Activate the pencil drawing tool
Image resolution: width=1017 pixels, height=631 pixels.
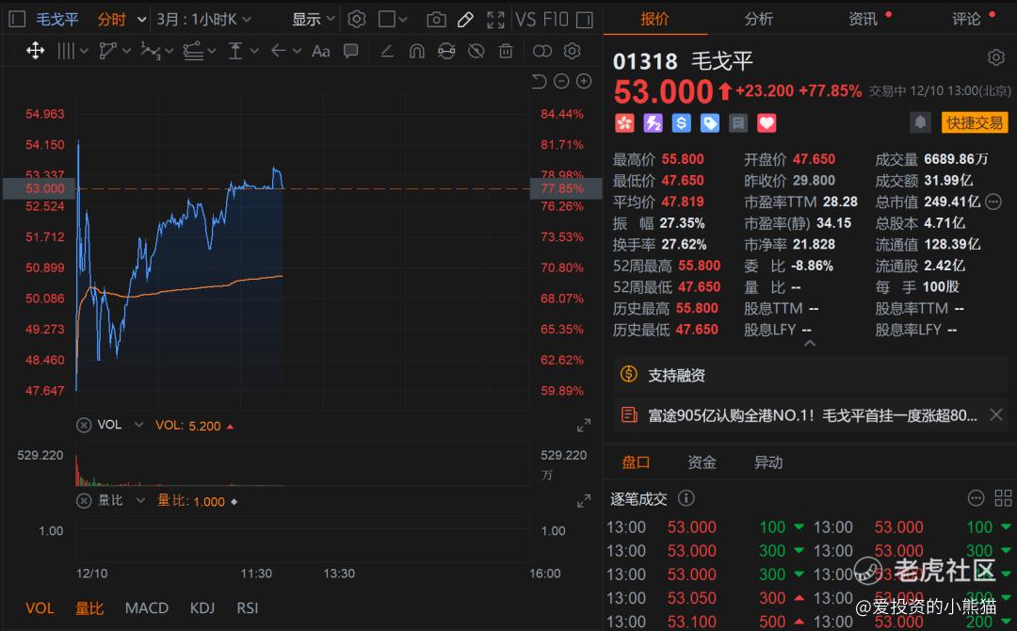(465, 20)
